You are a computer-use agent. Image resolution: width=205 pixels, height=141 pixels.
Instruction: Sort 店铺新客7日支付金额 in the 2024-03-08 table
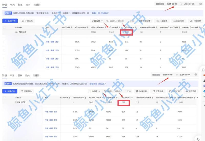click(200, 27)
